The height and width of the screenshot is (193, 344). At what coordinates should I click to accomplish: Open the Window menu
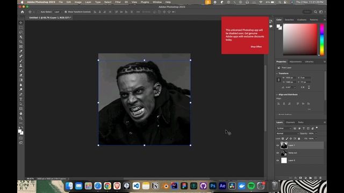tap(157, 2)
